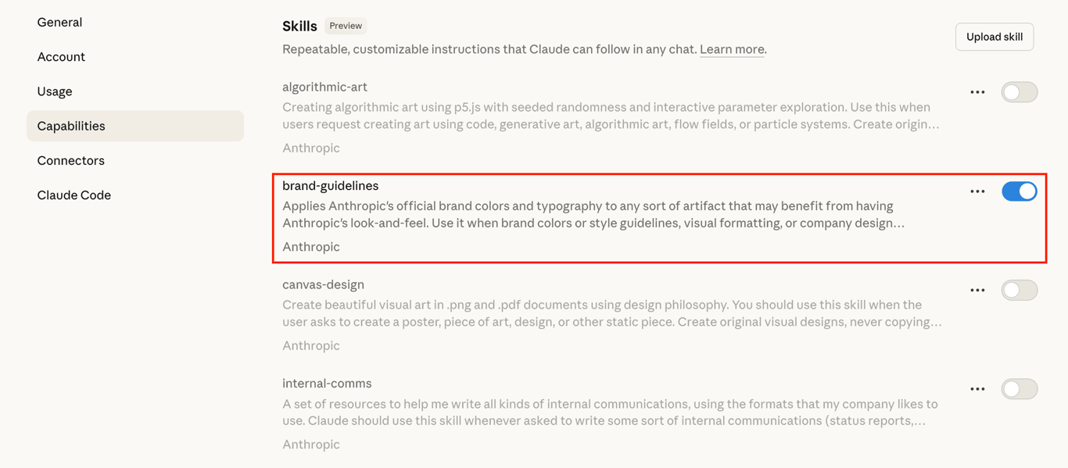
Task: Open the Learn more link
Action: pos(731,48)
